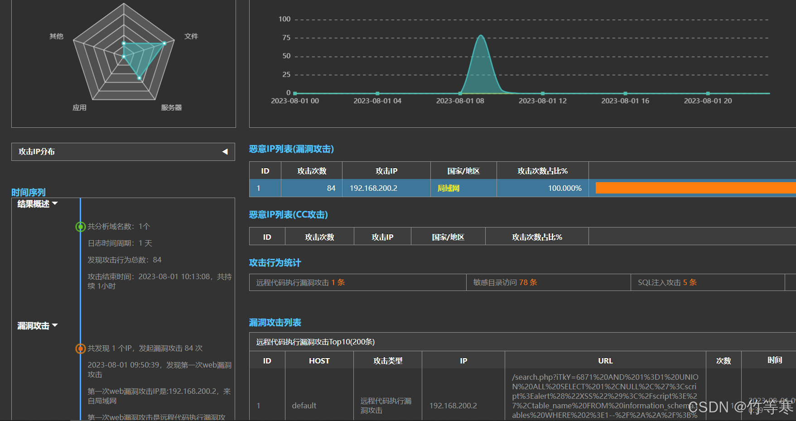The width and height of the screenshot is (796, 421).
Task: Click 其他 axis label on radar chart
Action: tap(56, 36)
